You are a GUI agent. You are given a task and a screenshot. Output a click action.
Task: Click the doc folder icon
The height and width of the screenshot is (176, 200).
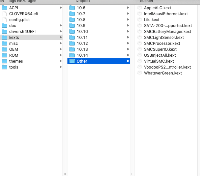5,26
